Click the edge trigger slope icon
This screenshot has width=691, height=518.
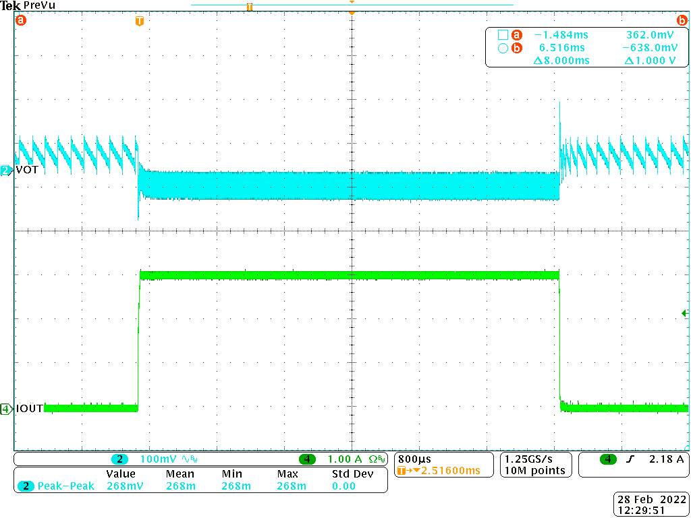point(630,459)
